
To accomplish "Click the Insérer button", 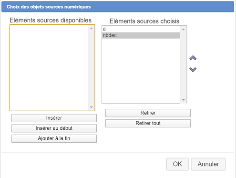I will [x=54, y=118].
